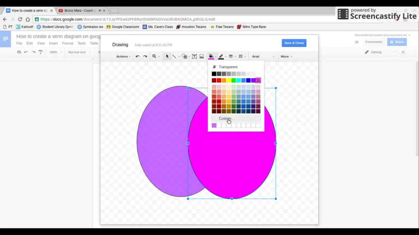Open the Docs home icon

tap(5, 39)
